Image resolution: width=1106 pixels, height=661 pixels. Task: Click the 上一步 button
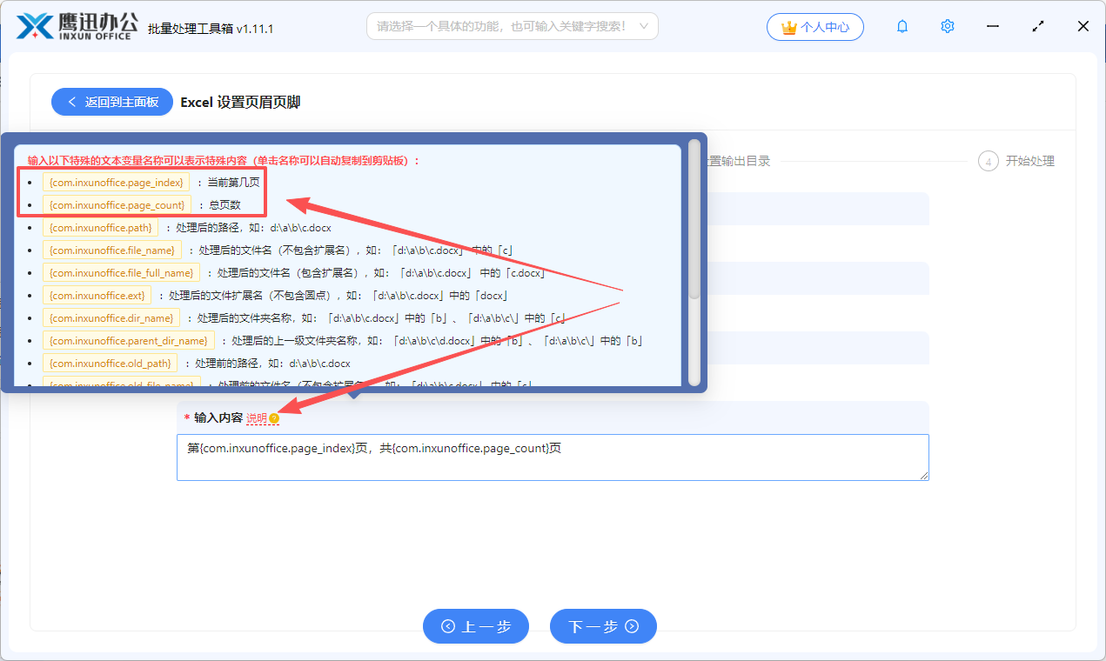tap(475, 626)
